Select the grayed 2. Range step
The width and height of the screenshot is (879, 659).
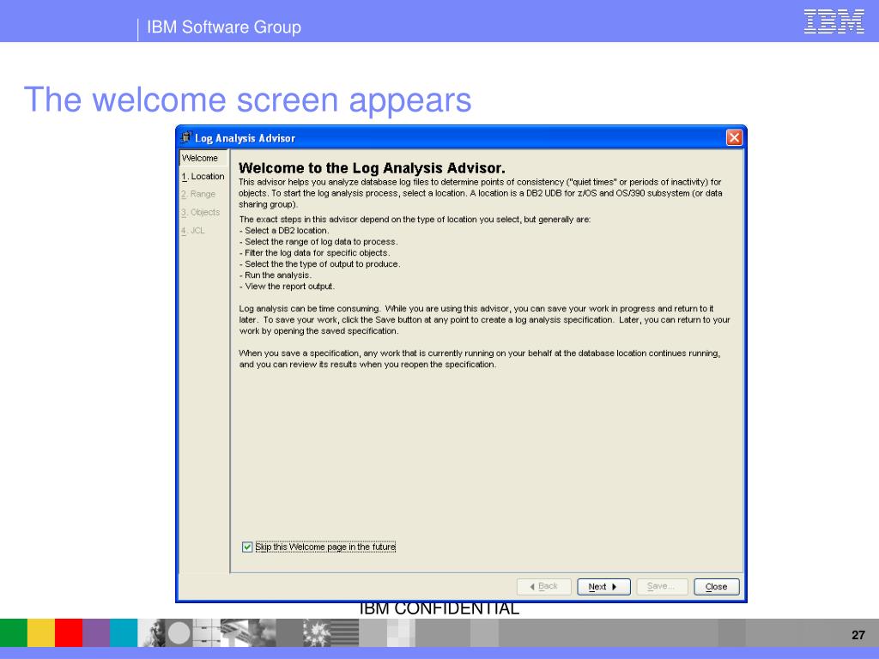[x=198, y=194]
